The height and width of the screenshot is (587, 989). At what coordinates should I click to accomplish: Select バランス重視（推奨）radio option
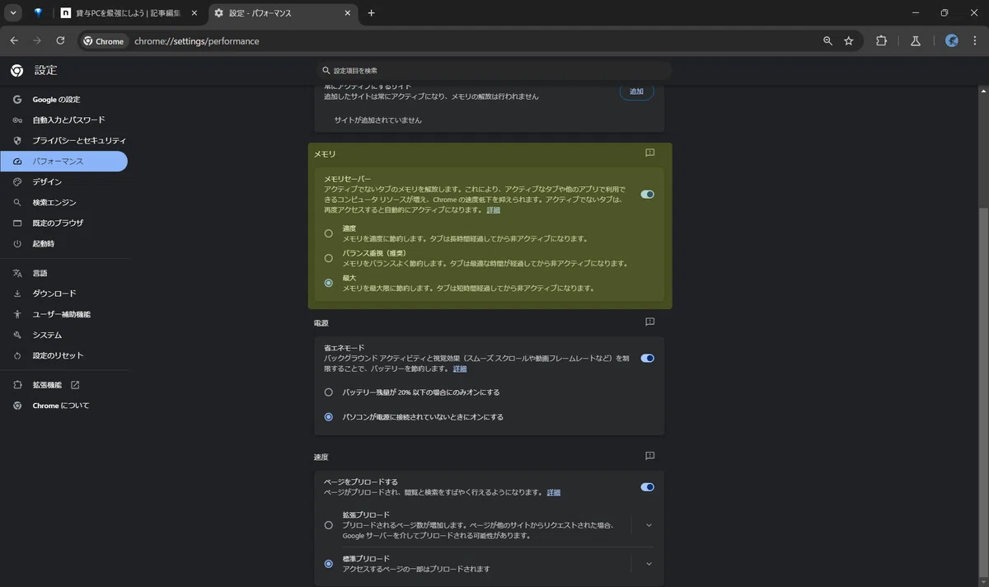(329, 258)
